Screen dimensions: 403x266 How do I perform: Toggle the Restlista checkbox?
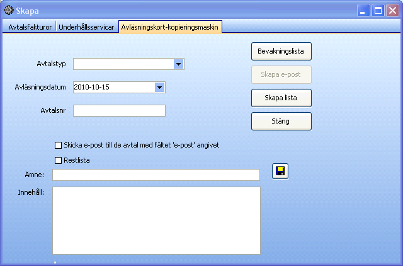click(x=59, y=160)
